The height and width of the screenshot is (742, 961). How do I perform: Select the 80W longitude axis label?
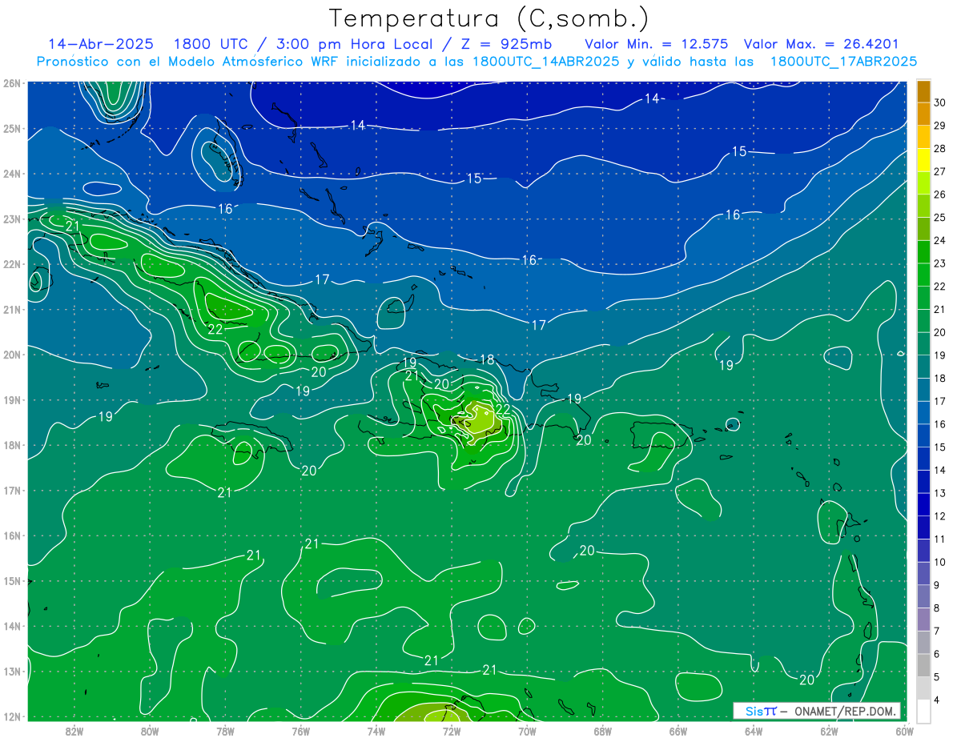(149, 730)
